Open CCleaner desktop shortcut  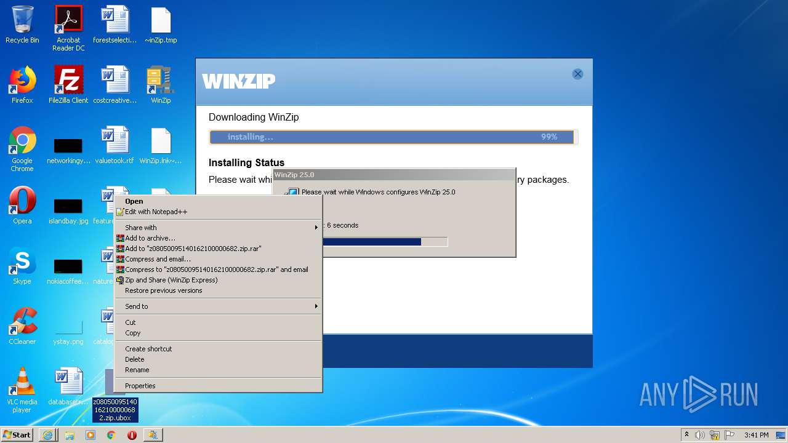point(22,326)
